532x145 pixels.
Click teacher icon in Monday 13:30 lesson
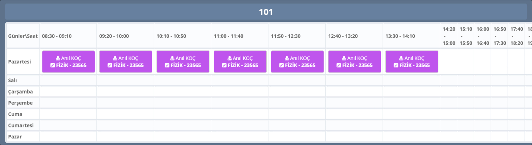pos(401,58)
